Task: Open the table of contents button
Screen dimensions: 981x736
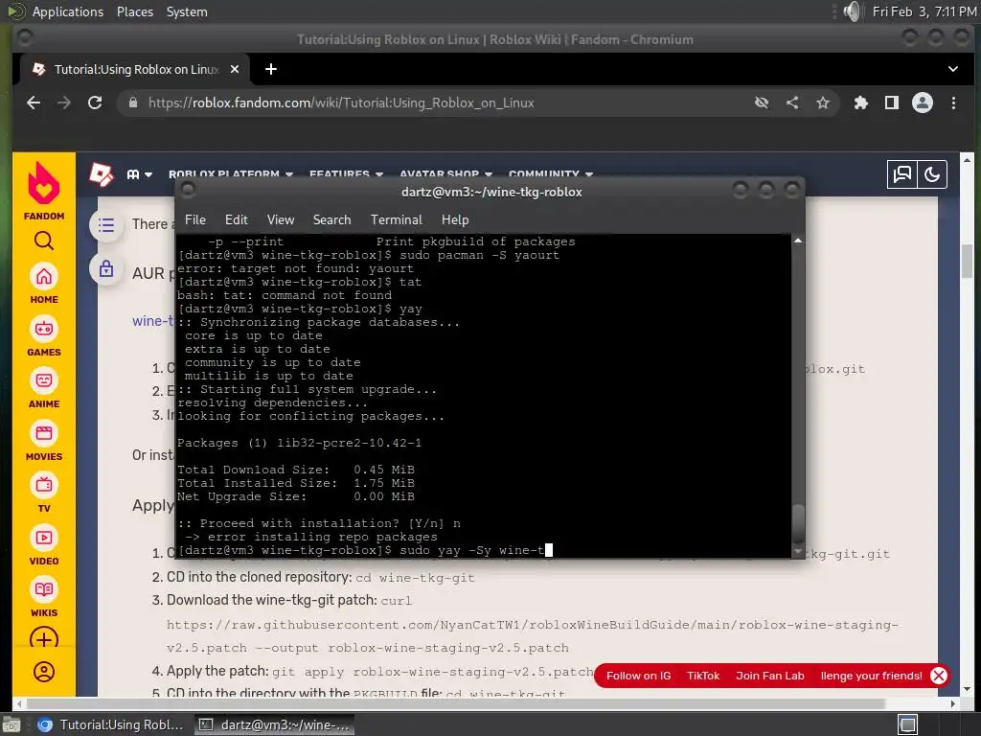Action: point(106,224)
